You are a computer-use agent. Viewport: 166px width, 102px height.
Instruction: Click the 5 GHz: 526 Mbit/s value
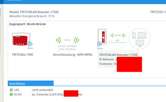(67, 49)
